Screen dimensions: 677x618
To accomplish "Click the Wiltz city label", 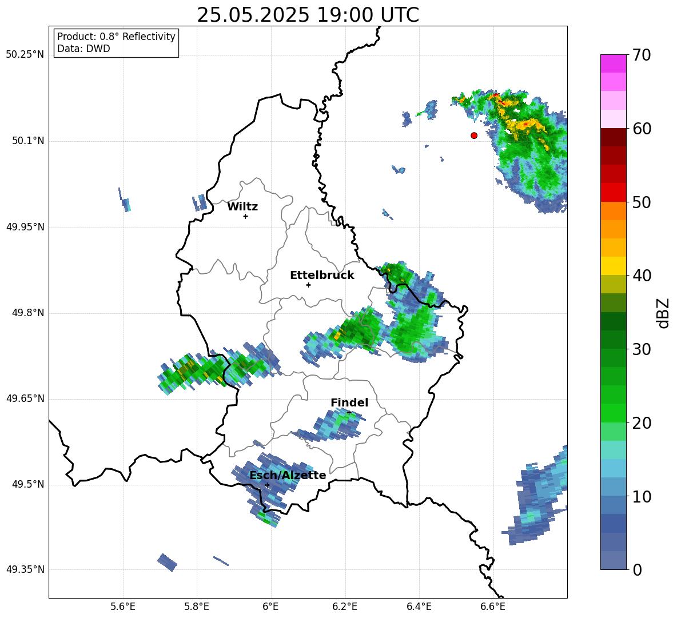I will point(242,207).
